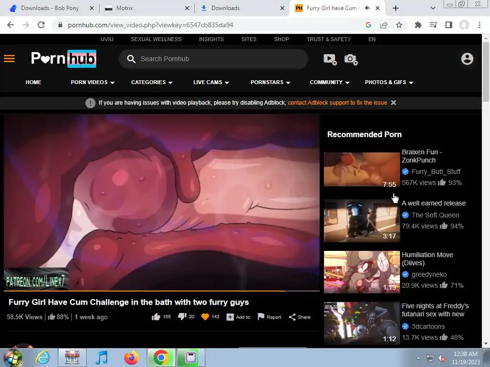Open a new tab with the plus button
Image resolution: width=490 pixels, height=367 pixels.
(x=396, y=8)
